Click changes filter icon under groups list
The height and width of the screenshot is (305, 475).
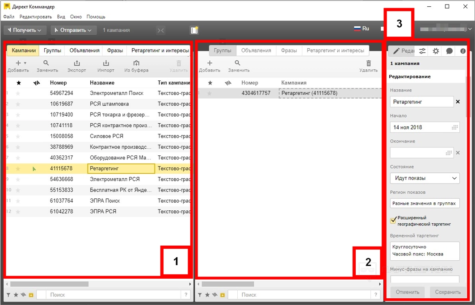215,295
